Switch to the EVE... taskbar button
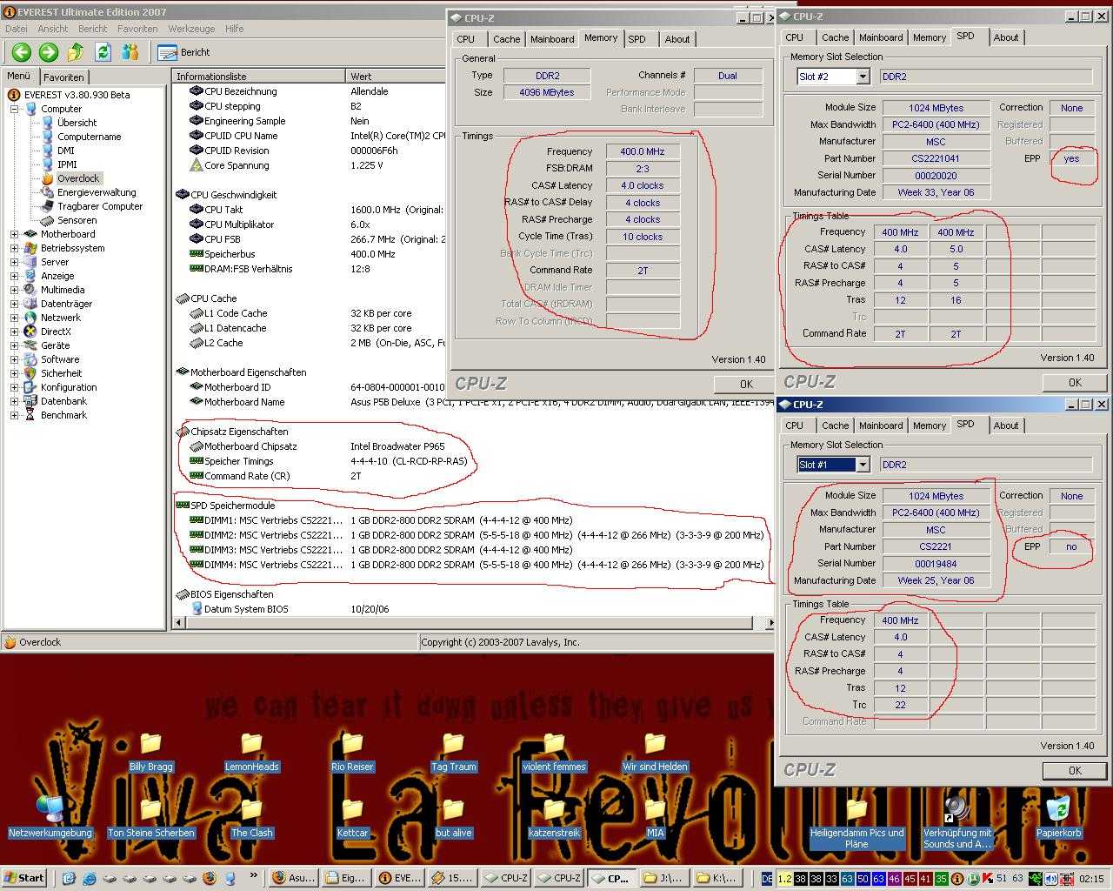1113x891 pixels. tap(398, 879)
